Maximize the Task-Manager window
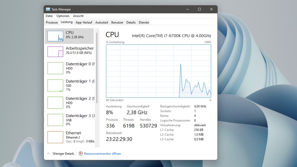This screenshot has height=167, width=297. tap(199, 9)
